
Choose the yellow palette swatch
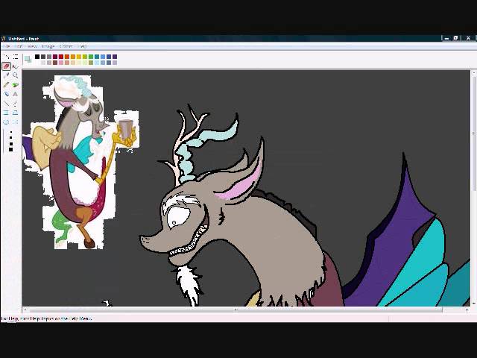pyautogui.click(x=79, y=57)
